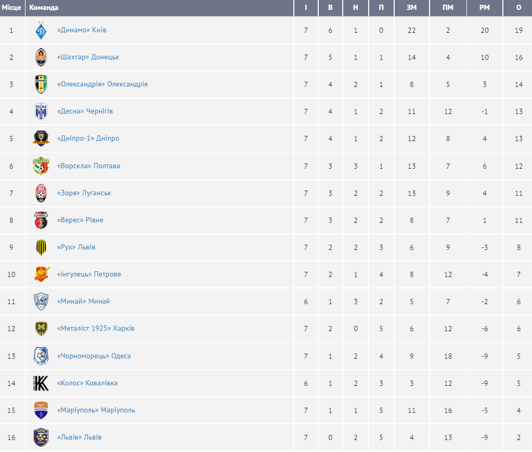This screenshot has width=532, height=452.
Task: Click the Zorya Luhansk team crest
Action: pos(41,193)
